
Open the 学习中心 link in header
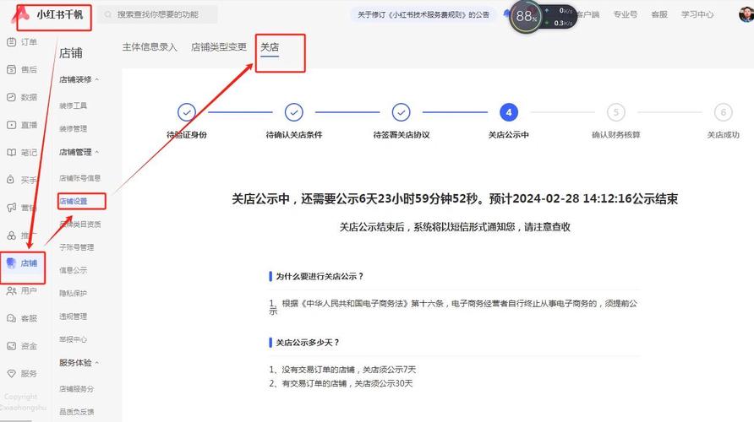click(x=697, y=14)
